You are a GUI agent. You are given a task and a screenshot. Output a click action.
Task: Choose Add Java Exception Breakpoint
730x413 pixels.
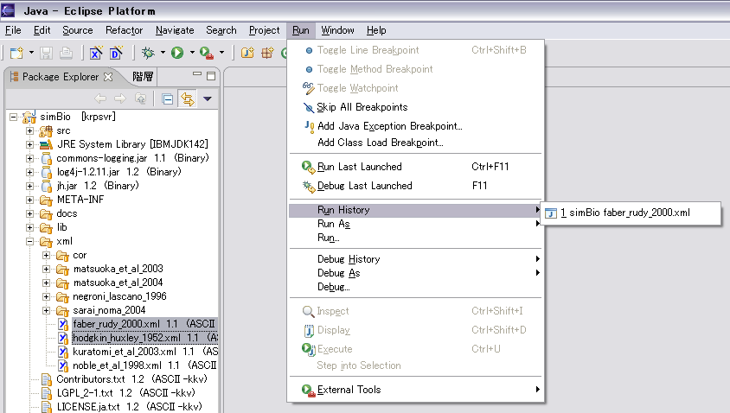pyautogui.click(x=389, y=126)
